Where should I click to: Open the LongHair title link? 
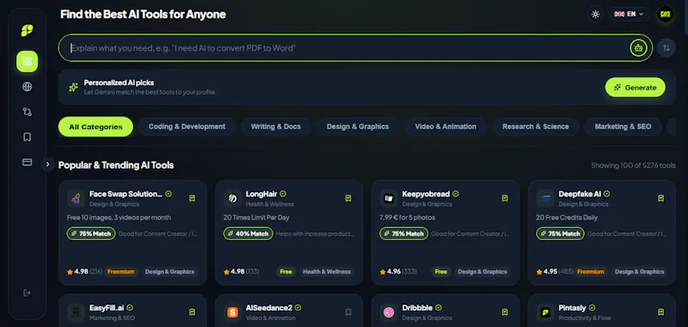click(261, 194)
